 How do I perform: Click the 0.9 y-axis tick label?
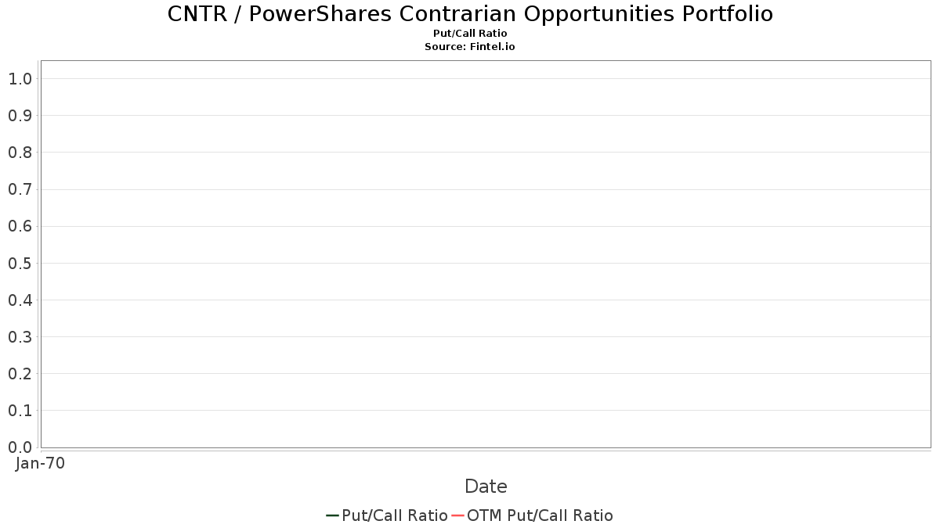pyautogui.click(x=20, y=116)
